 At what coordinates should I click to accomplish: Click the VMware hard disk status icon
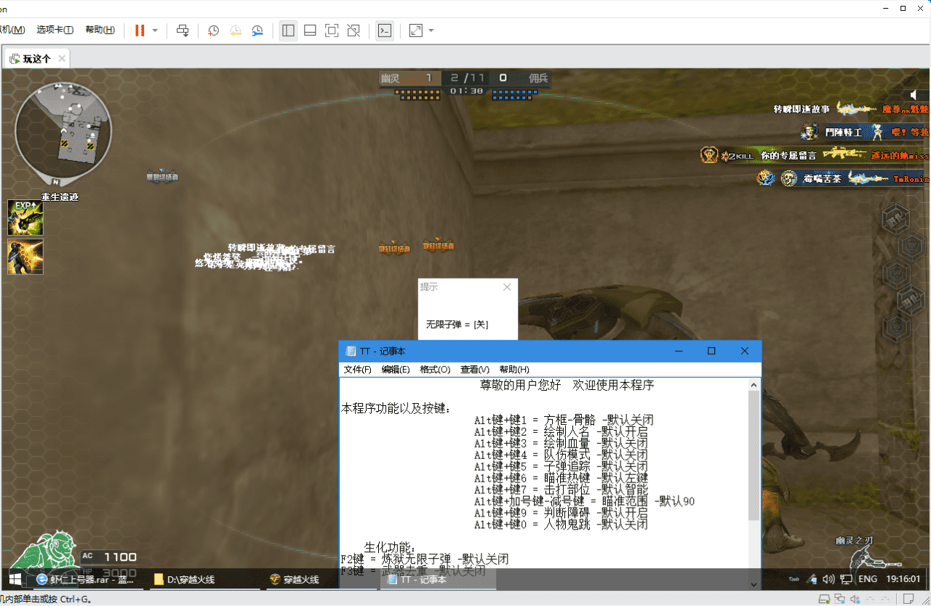pyautogui.click(x=826, y=599)
